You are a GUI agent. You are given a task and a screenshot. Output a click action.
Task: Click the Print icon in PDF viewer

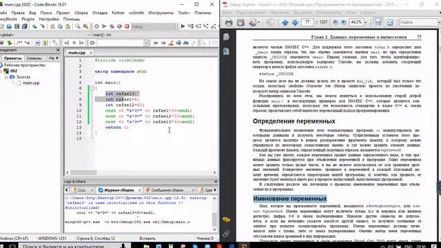(x=228, y=22)
